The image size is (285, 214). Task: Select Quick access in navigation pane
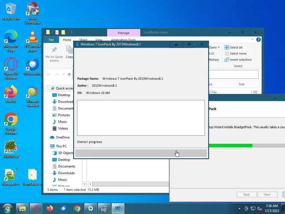point(62,88)
